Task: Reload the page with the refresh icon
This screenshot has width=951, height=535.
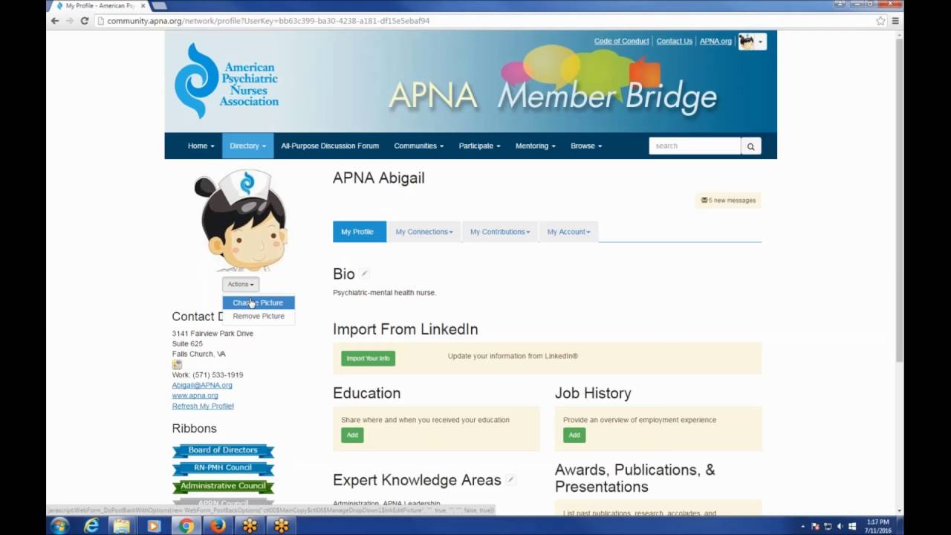Action: click(x=84, y=21)
